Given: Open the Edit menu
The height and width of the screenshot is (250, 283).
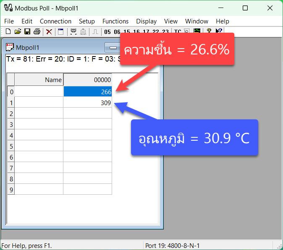Looking at the screenshot, I should point(27,21).
